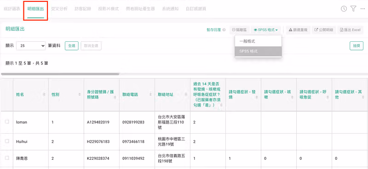This screenshot has height=169, width=368.
Task: Select the 明細匯出 tab
Action: point(36,9)
